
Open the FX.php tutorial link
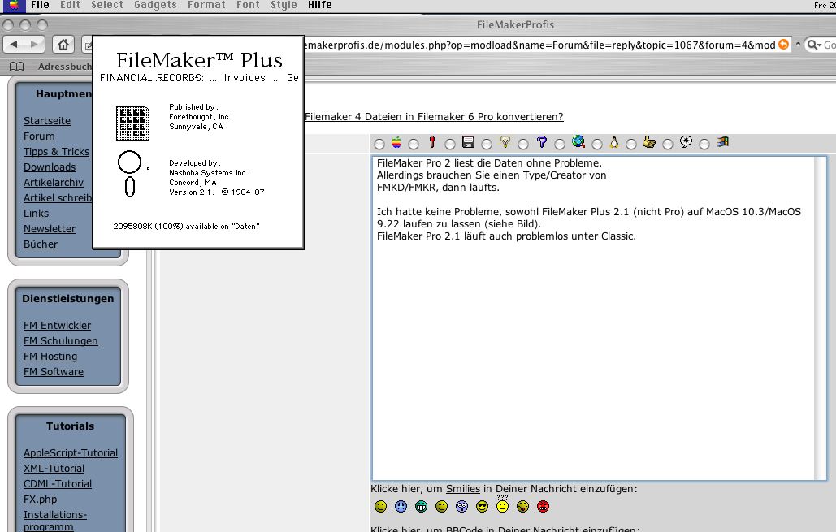40,500
